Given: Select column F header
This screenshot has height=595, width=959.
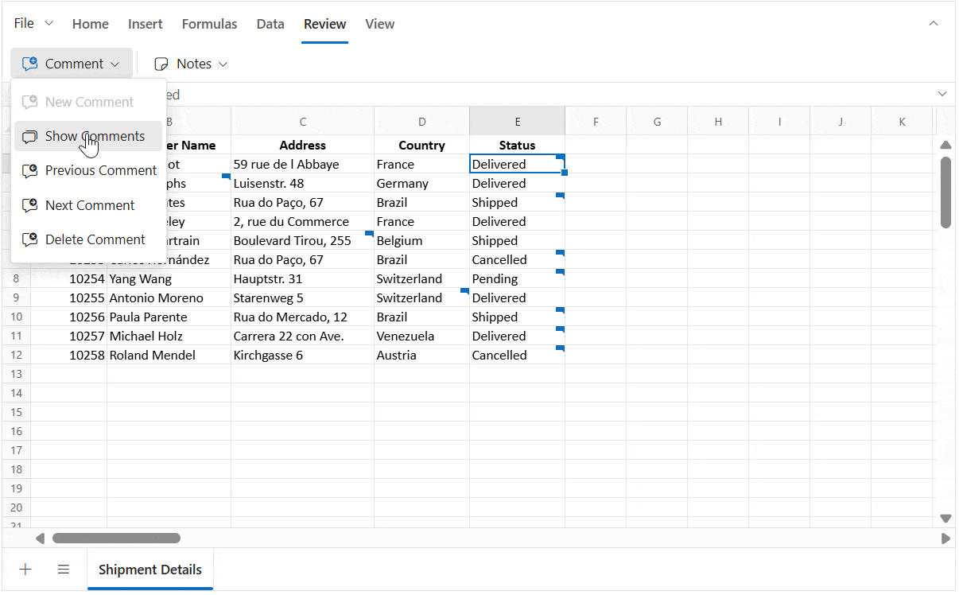Looking at the screenshot, I should [596, 122].
